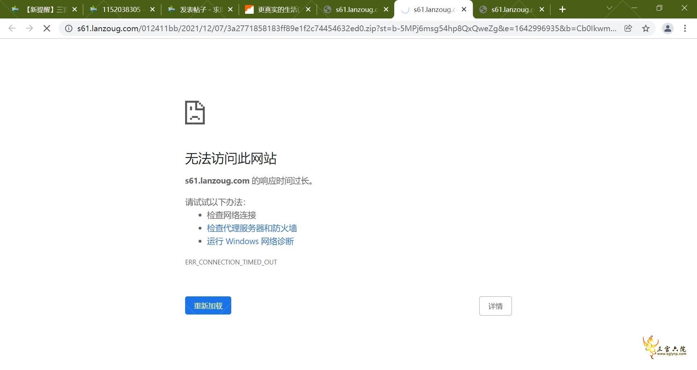Open the user profile icon
The height and width of the screenshot is (370, 697).
click(668, 28)
